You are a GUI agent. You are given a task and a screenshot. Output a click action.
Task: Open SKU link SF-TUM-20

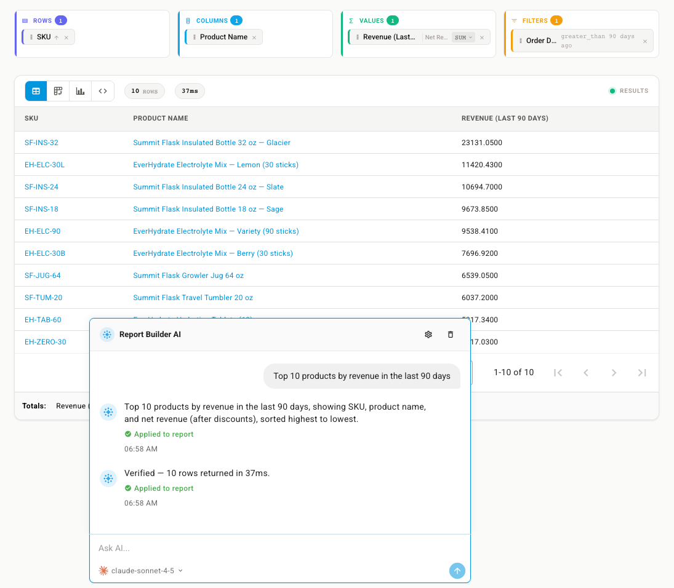[44, 298]
